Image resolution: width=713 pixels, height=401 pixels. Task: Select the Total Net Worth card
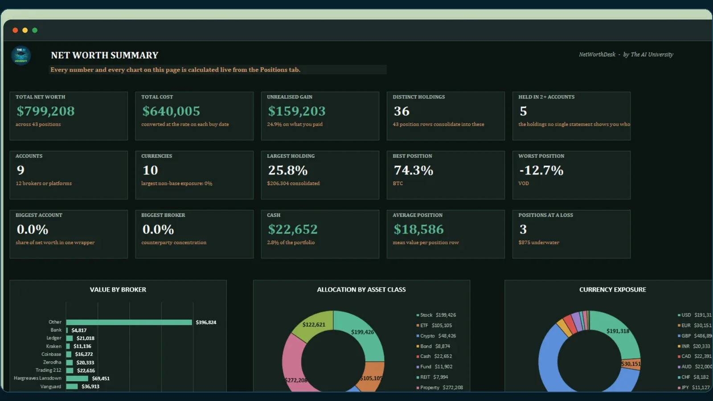point(69,116)
